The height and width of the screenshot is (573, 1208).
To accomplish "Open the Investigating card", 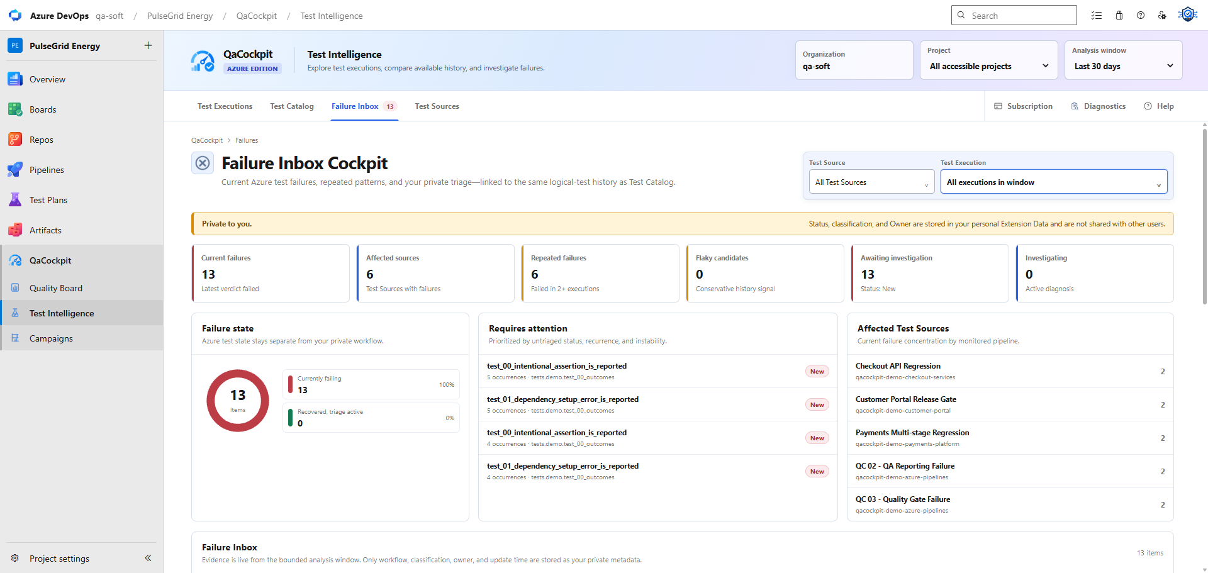I will pyautogui.click(x=1095, y=273).
